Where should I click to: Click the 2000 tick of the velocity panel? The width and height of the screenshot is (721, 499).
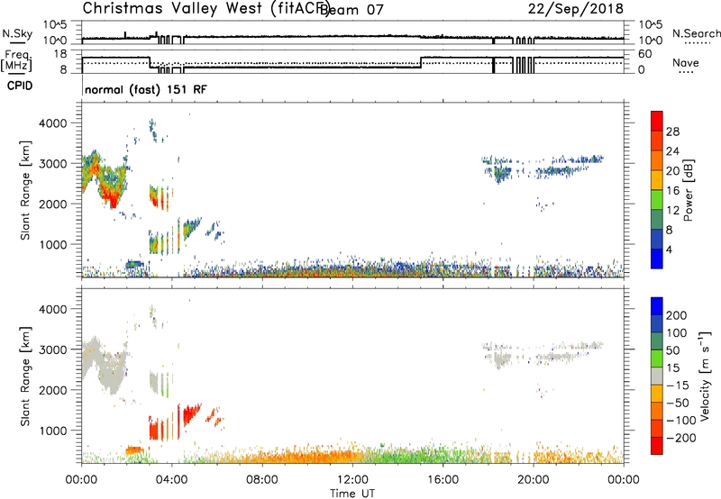pyautogui.click(x=53, y=390)
